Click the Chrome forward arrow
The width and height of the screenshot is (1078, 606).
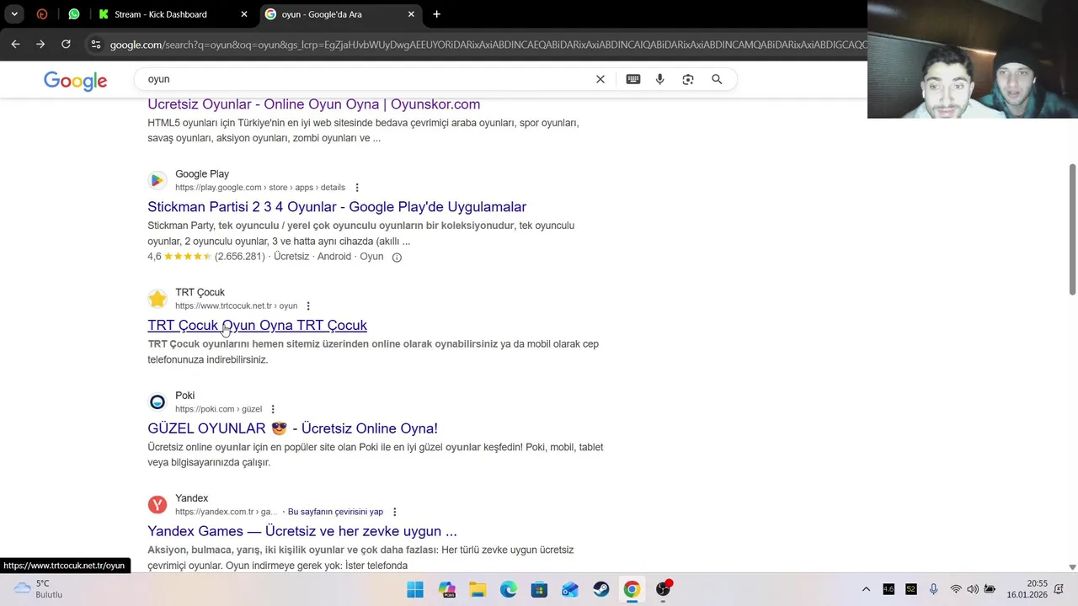tap(40, 44)
